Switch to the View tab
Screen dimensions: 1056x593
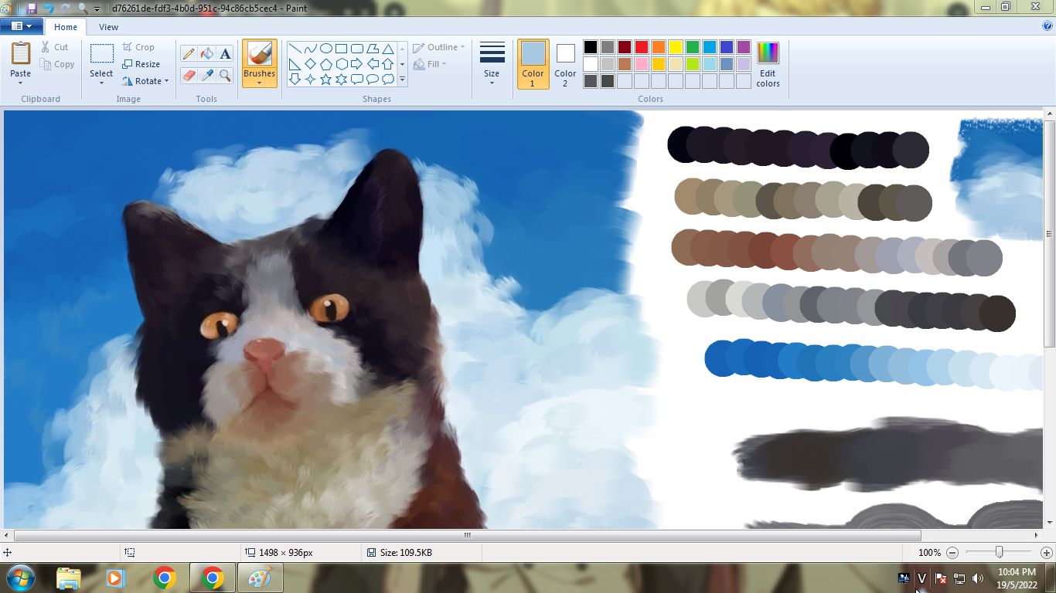(108, 27)
